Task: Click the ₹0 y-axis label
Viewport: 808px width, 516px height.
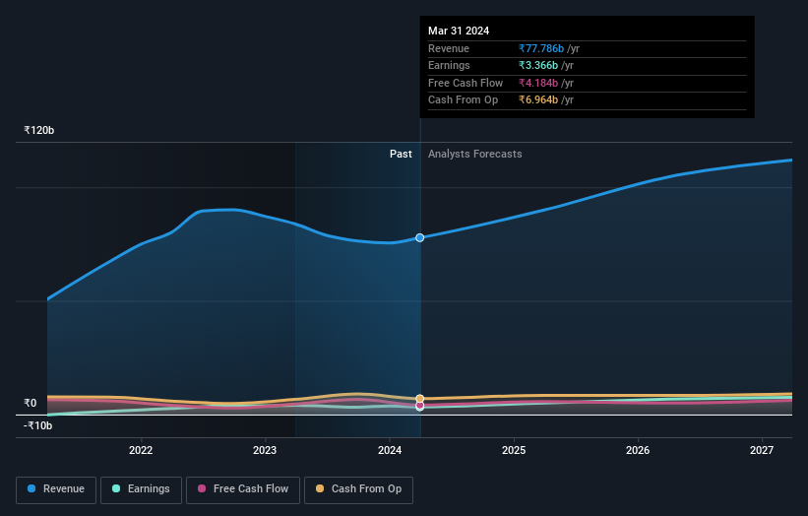Action: pyautogui.click(x=30, y=403)
